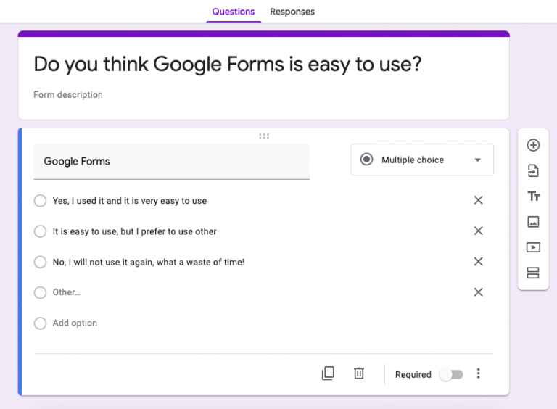Click the Google Forms question title field
Screen dimensions: 557x409
[x=172, y=162]
